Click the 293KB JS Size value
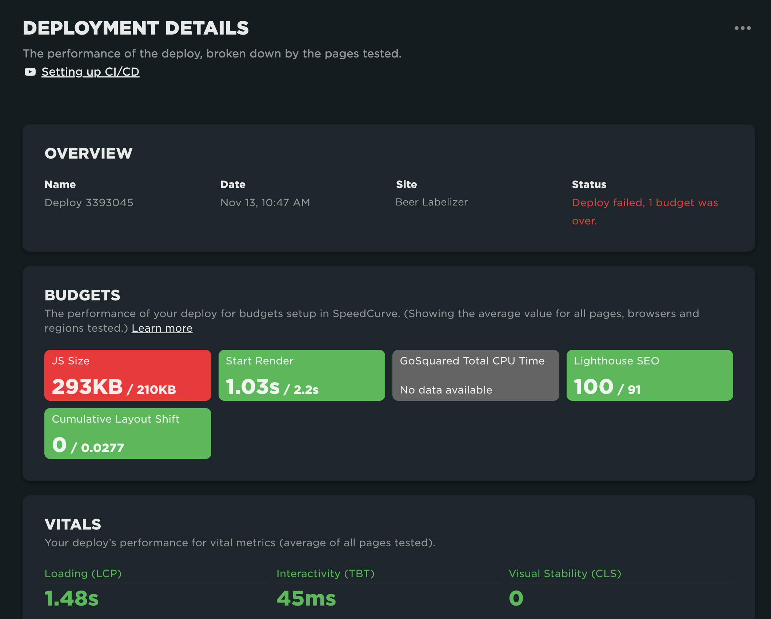Image resolution: width=771 pixels, height=619 pixels. (x=88, y=387)
